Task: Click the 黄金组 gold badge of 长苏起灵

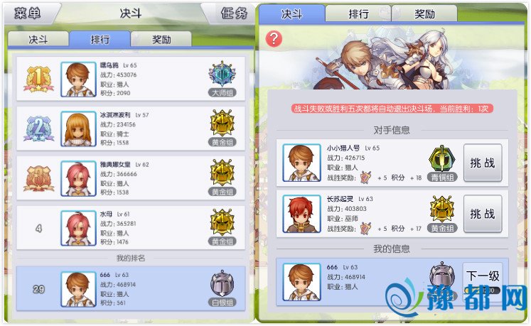Action: (x=442, y=214)
